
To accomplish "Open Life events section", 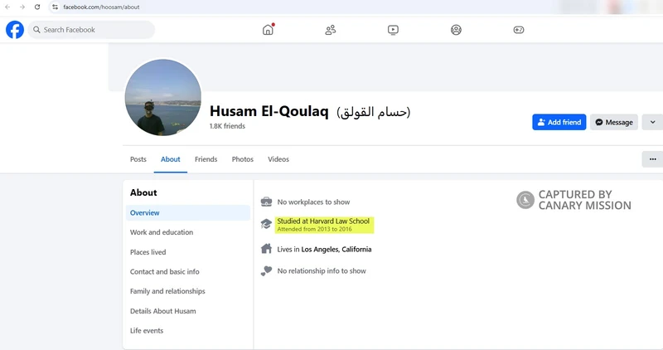I will click(x=147, y=331).
